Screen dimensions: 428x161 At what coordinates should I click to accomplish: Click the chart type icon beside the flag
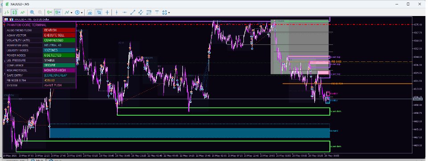coord(11,19)
